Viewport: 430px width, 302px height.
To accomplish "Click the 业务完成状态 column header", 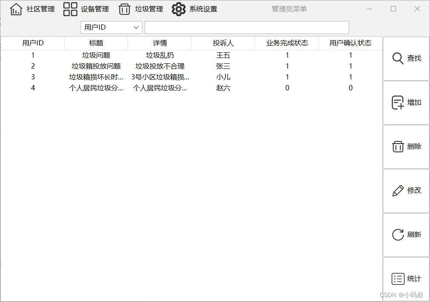I will coord(287,43).
